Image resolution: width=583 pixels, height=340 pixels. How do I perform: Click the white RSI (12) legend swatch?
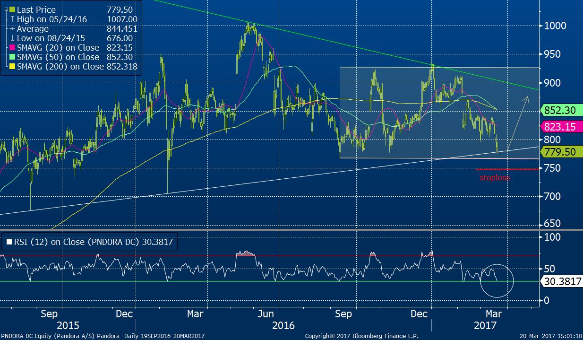[9, 242]
